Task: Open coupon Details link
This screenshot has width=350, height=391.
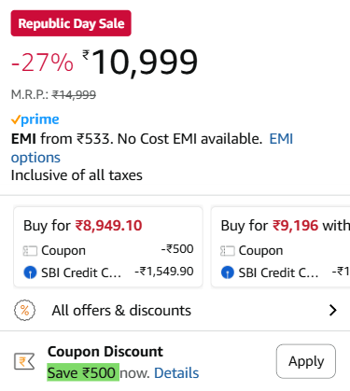Action: click(176, 372)
